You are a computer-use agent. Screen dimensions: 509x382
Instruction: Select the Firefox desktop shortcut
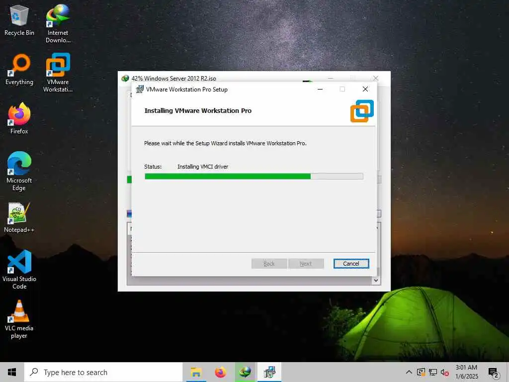19,118
